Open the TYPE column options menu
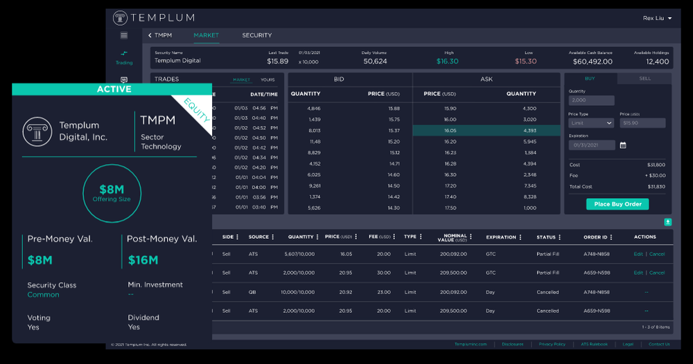 pyautogui.click(x=421, y=237)
